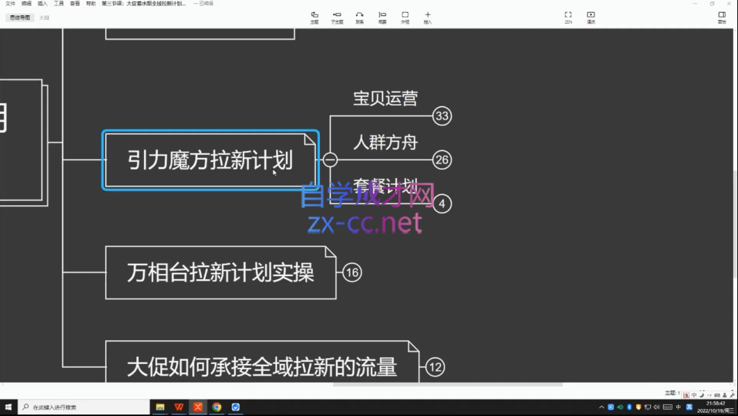This screenshot has height=416, width=738.
Task: Expand 大促如何承接全域拉新的流量 via the 12 badge
Action: 435,367
